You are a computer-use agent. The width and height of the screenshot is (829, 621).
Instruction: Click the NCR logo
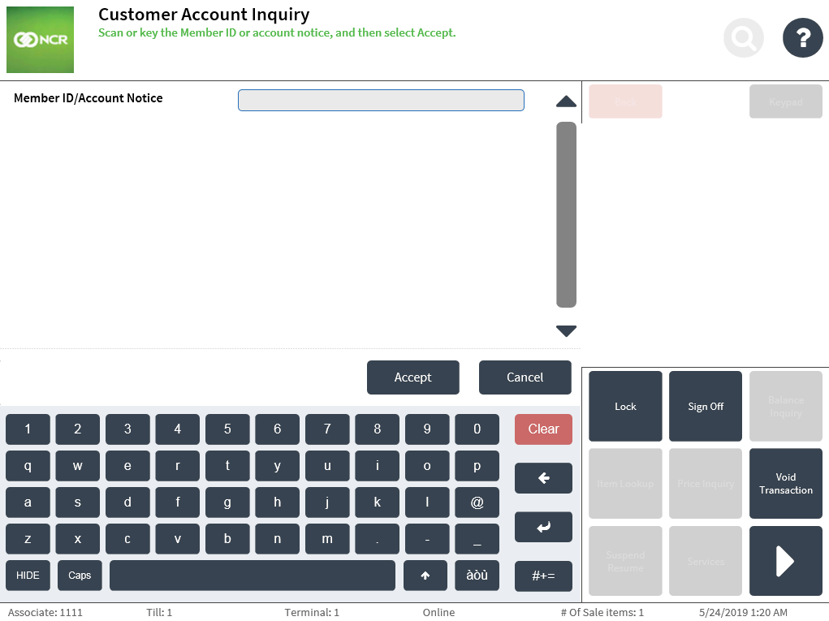(x=40, y=40)
